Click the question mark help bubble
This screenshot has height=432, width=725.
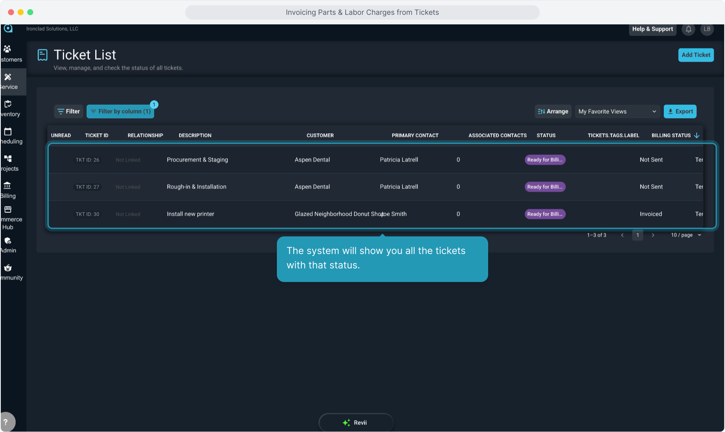(x=6, y=422)
